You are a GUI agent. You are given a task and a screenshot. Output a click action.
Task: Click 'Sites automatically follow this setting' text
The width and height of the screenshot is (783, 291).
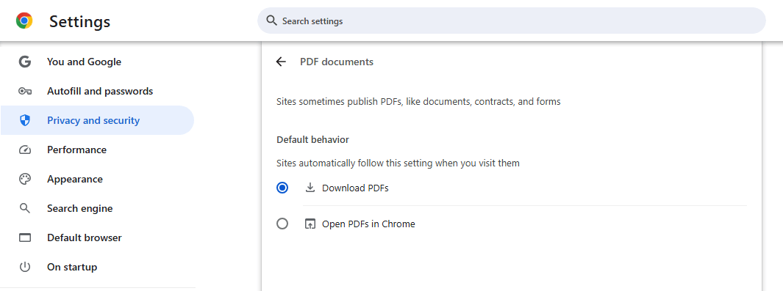tap(398, 163)
